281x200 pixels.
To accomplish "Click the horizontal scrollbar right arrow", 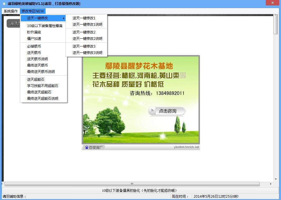I will [x=271, y=184].
